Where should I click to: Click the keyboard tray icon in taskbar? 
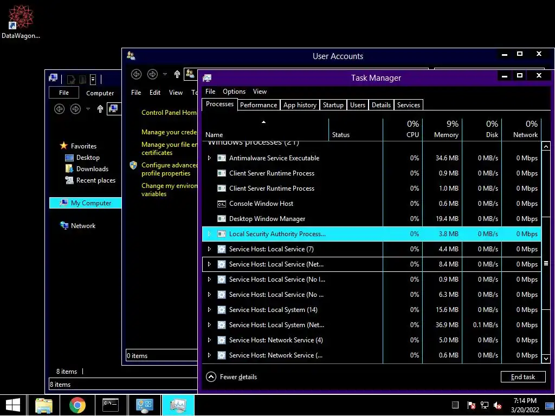click(455, 405)
